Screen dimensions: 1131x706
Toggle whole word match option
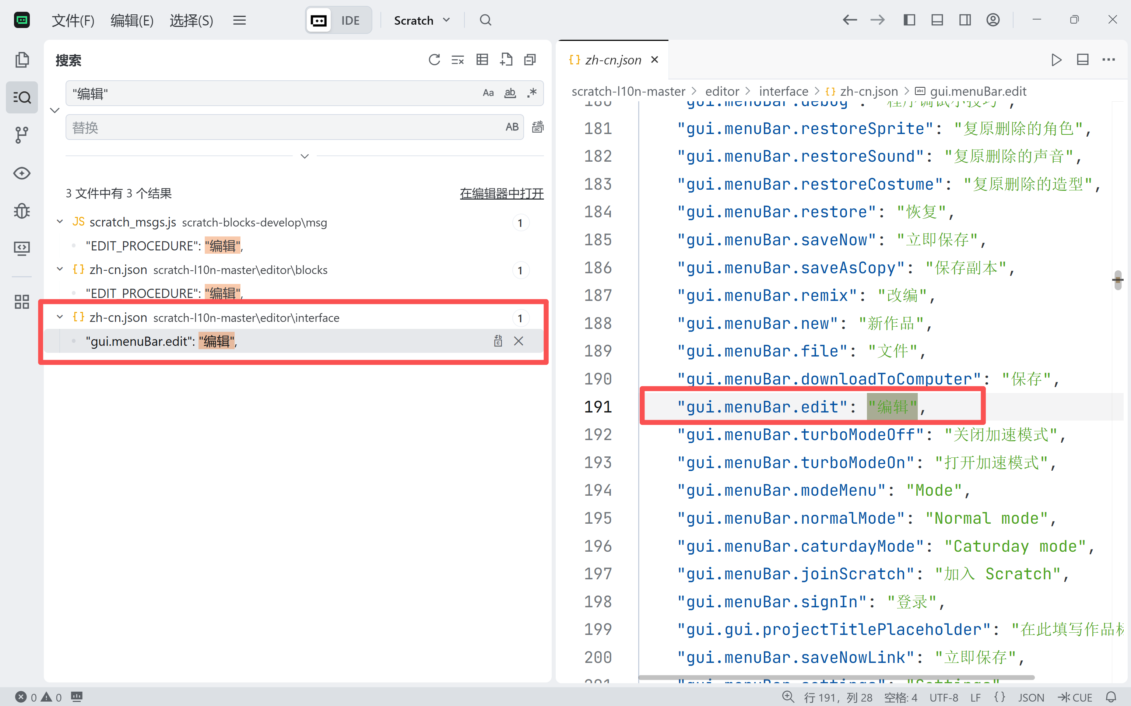coord(510,93)
